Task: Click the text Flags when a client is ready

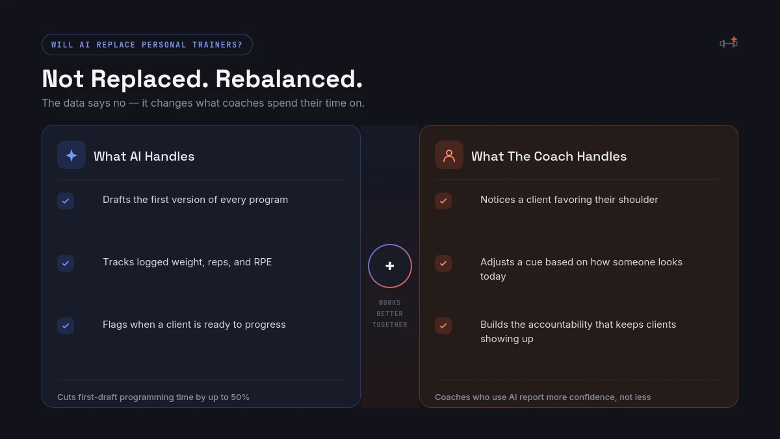Action: tap(194, 325)
